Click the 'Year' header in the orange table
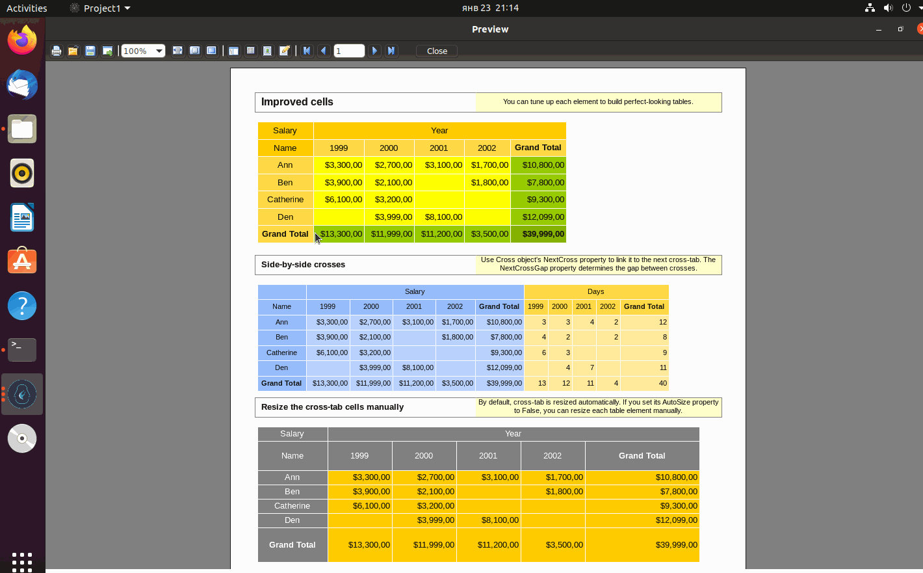Image resolution: width=923 pixels, height=573 pixels. 439,131
